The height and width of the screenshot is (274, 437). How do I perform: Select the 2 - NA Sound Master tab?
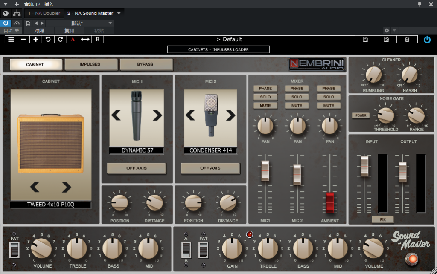point(90,13)
